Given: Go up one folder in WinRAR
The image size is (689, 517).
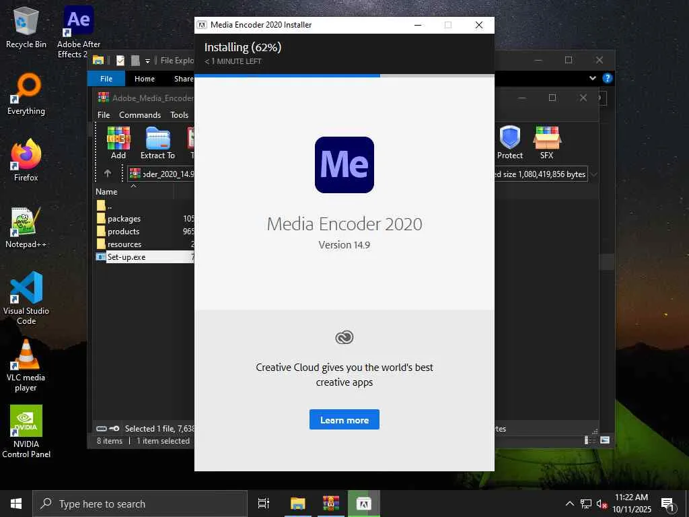Looking at the screenshot, I should pyautogui.click(x=108, y=174).
